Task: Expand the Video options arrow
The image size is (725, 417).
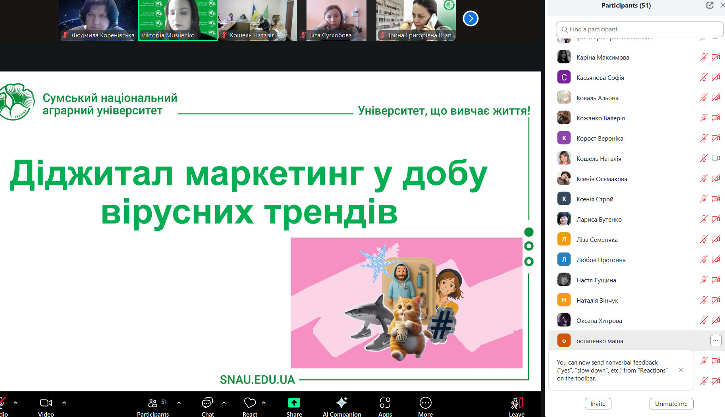Action: [64, 403]
